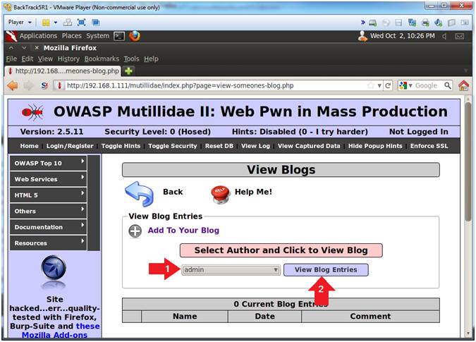Click the red Help Me button icon
Viewport: 476px width, 342px height.
[x=221, y=194]
